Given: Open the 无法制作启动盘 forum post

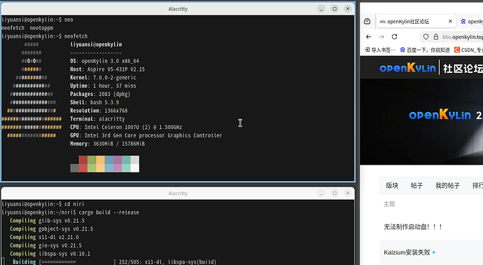Looking at the screenshot, I should coord(413,226).
